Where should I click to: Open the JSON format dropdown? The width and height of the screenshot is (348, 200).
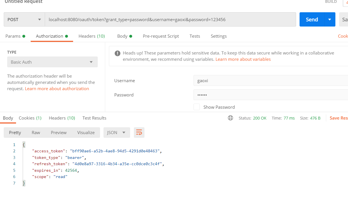[x=117, y=133]
